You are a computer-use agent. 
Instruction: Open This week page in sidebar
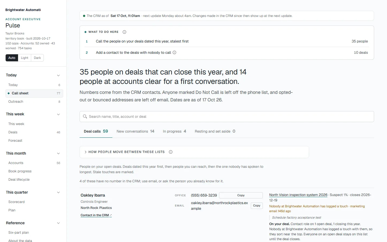pyautogui.click(x=34, y=124)
